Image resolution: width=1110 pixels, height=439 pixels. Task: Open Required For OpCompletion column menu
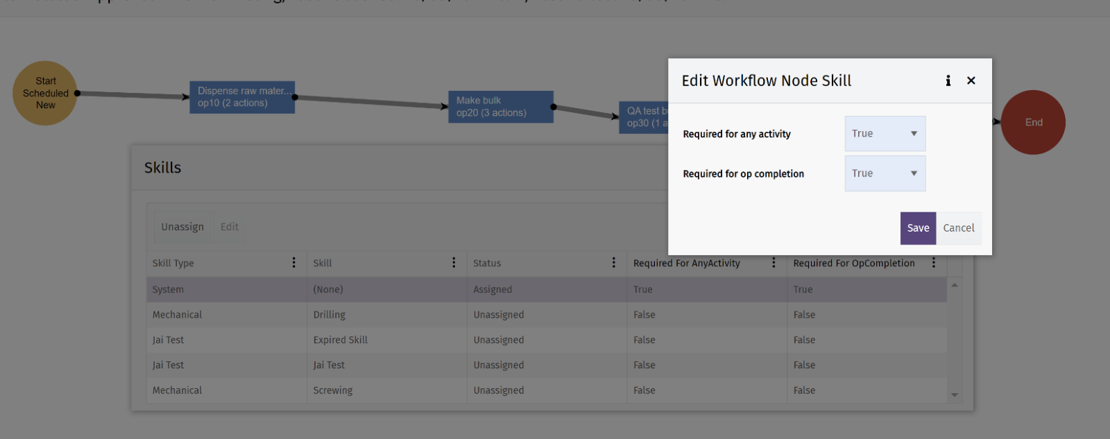(934, 263)
